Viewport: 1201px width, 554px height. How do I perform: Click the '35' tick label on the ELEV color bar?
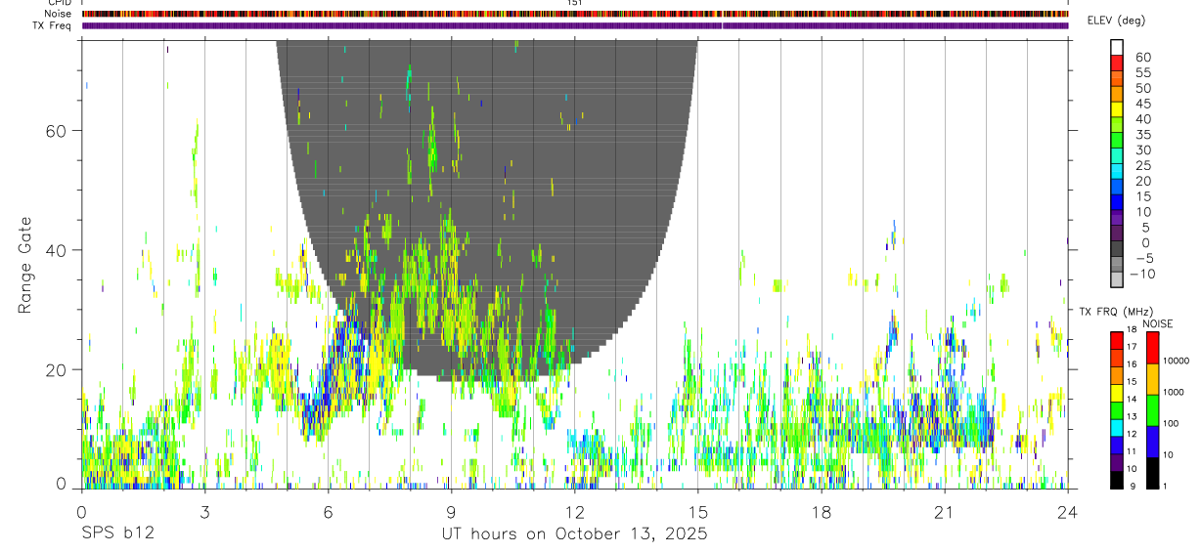(1142, 134)
